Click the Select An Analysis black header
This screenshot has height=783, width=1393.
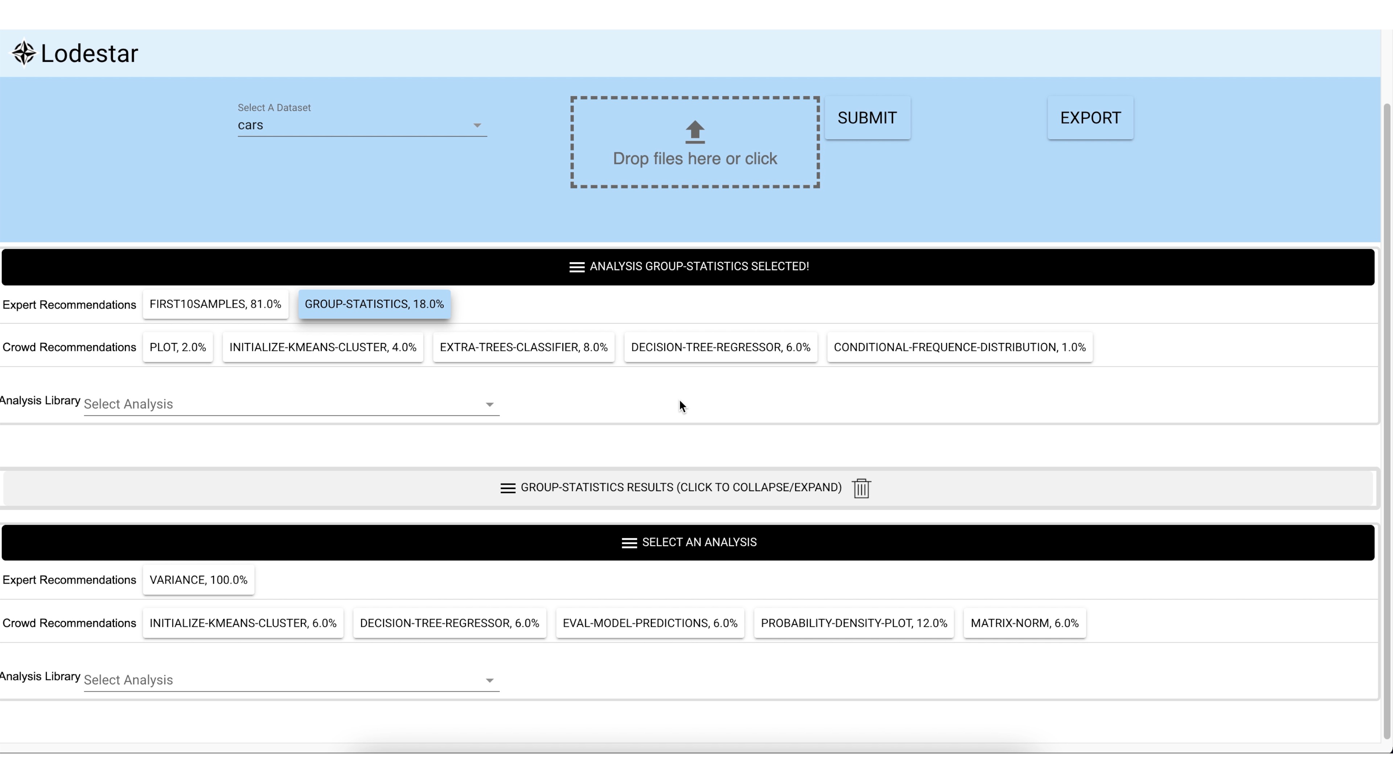click(x=688, y=543)
